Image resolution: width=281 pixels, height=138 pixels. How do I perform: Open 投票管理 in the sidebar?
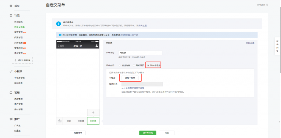[x=18, y=37]
